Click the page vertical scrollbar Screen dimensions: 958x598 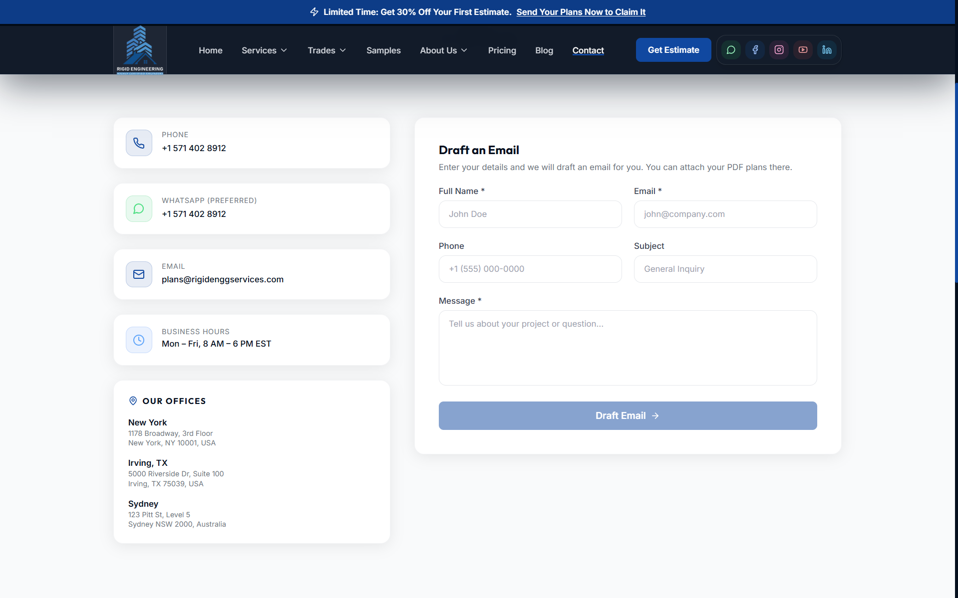click(x=956, y=182)
